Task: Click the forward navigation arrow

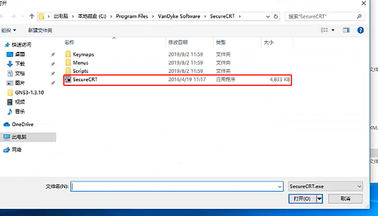Action: click(x=13, y=17)
